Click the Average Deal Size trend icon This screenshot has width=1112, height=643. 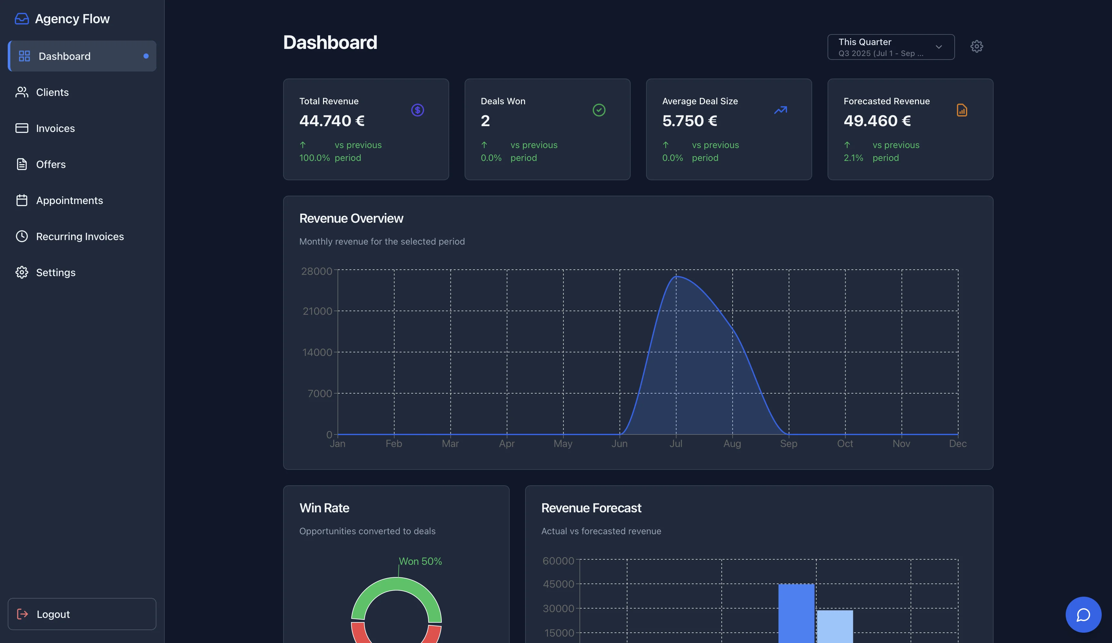(x=780, y=110)
